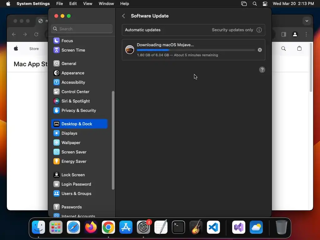Open Trash in the Dock
This screenshot has width=320, height=240.
click(282, 227)
